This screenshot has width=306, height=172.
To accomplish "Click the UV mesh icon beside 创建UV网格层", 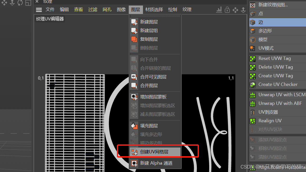I will tap(134, 152).
